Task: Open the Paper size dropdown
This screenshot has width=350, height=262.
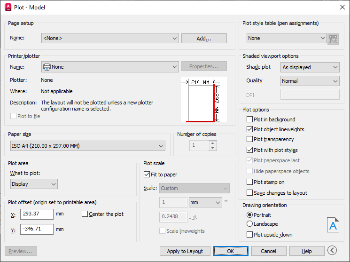Action: (88, 146)
